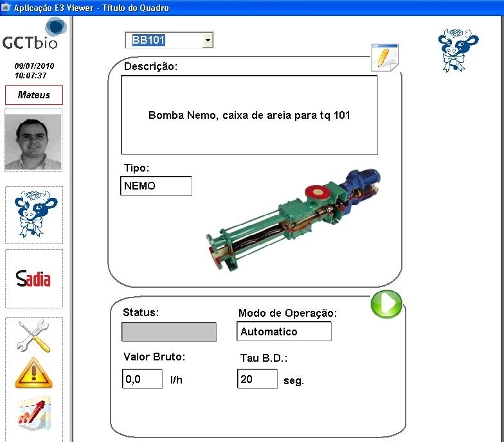The image size is (504, 442).
Task: Click the green play start button
Action: coord(386,304)
